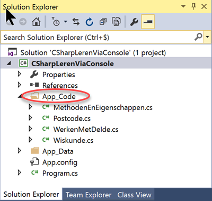Select WerkenMetDelde.cs file
Viewport: 212px width, 201px height.
[x=86, y=129]
